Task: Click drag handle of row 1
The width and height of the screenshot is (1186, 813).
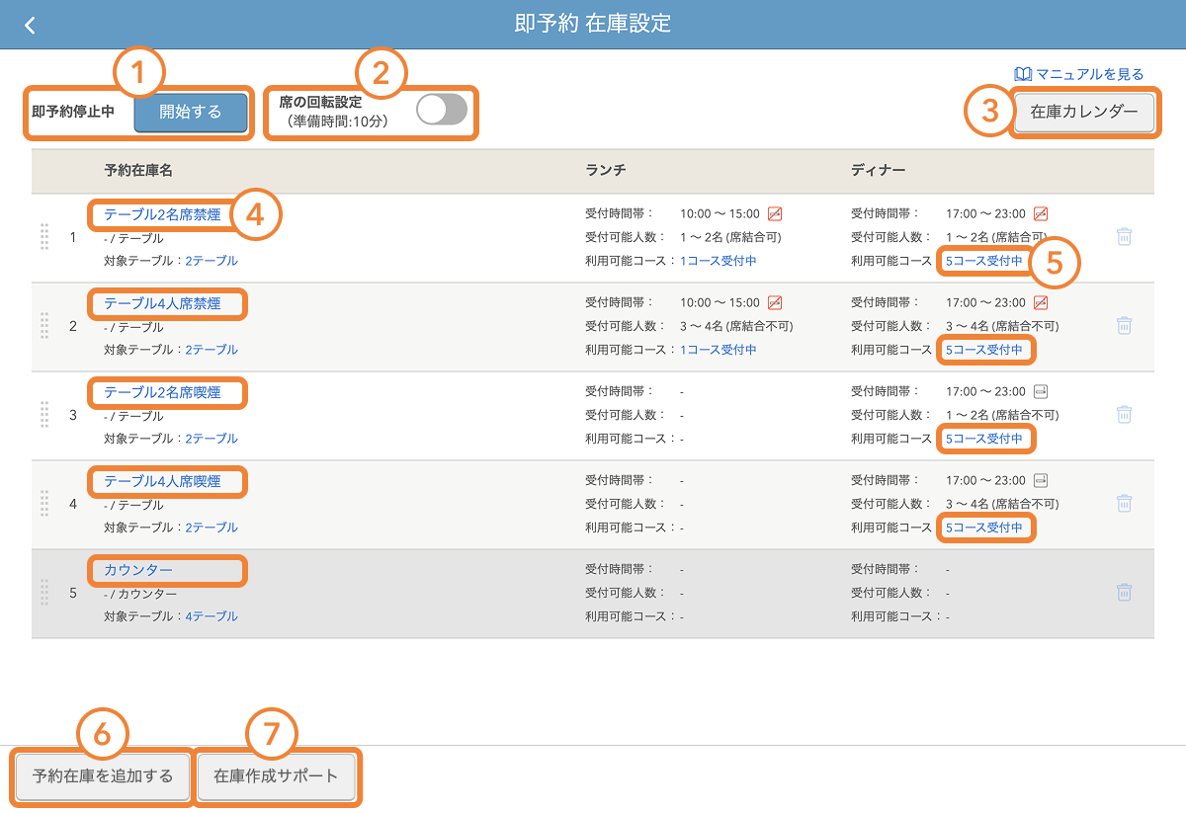Action: point(44,237)
